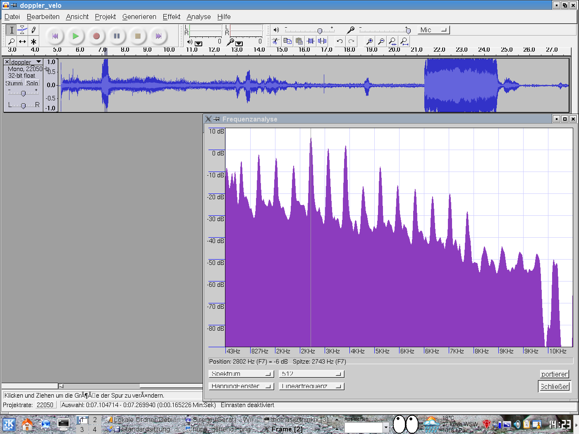
Task: Click the track pan slider
Action: coord(23,105)
